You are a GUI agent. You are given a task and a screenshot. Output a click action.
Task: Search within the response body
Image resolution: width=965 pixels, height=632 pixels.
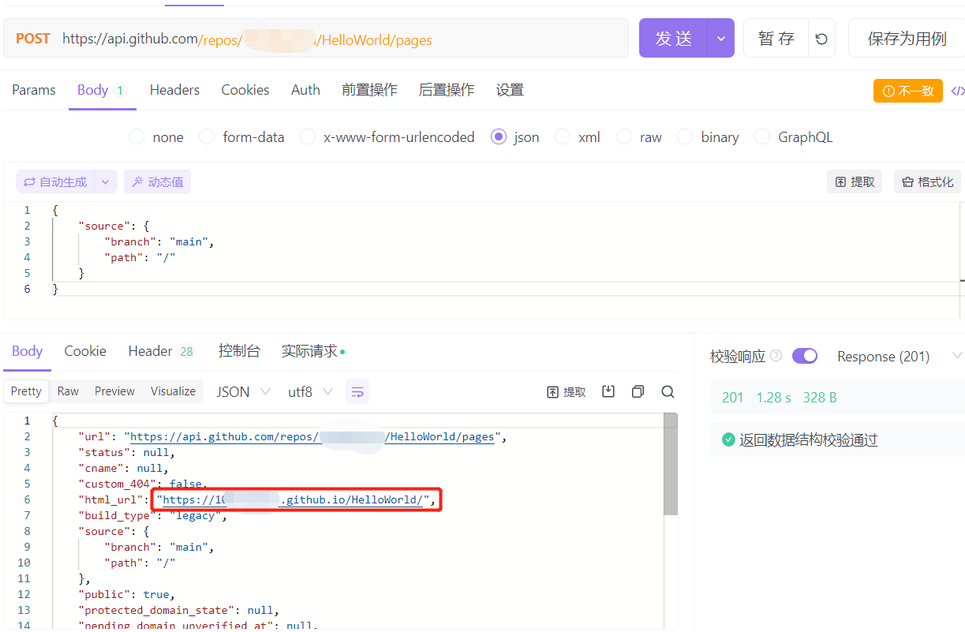tap(668, 391)
